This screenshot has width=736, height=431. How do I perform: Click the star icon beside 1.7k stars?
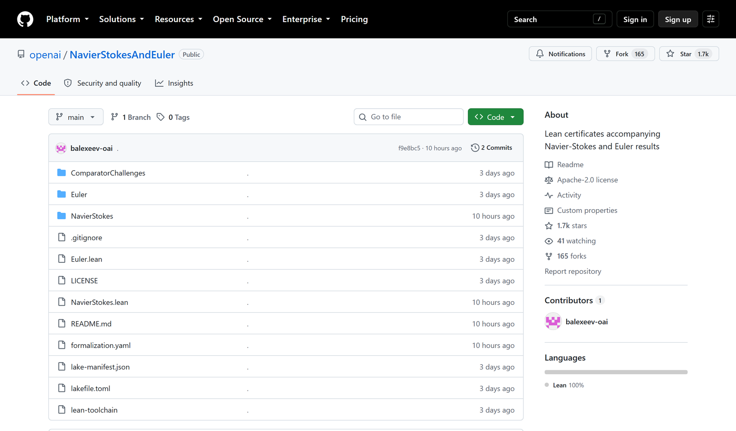(x=549, y=225)
